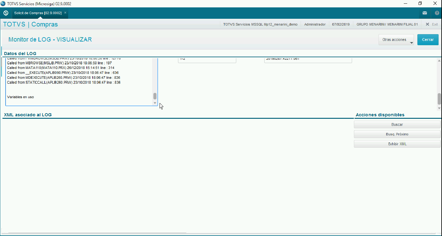
Task: Click the Exhibir XML button
Action: click(397, 144)
